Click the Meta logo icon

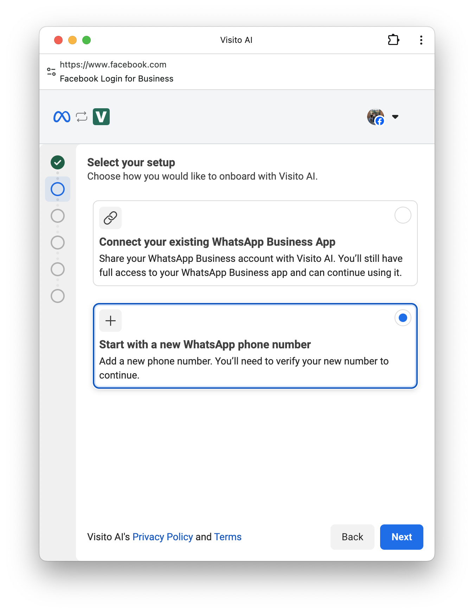pos(62,117)
